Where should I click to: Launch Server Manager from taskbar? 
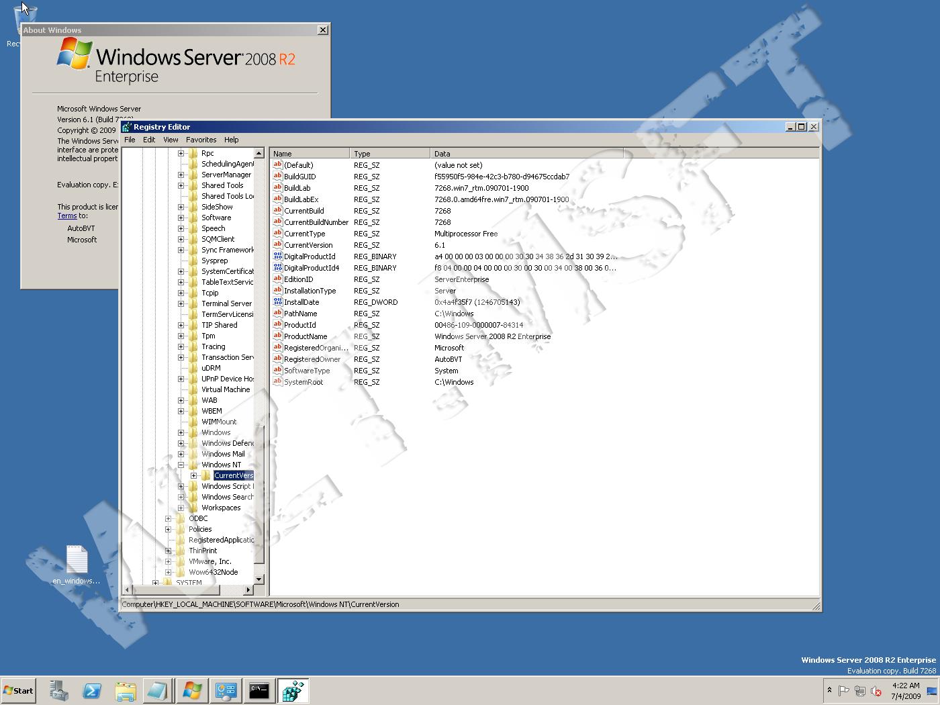point(59,690)
